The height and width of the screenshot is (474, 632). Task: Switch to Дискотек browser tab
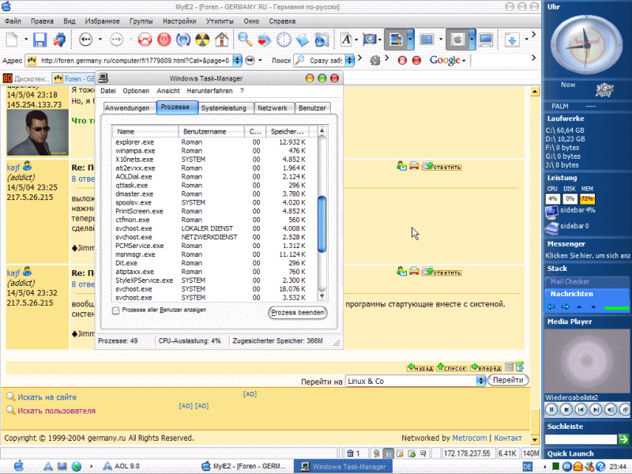26,78
